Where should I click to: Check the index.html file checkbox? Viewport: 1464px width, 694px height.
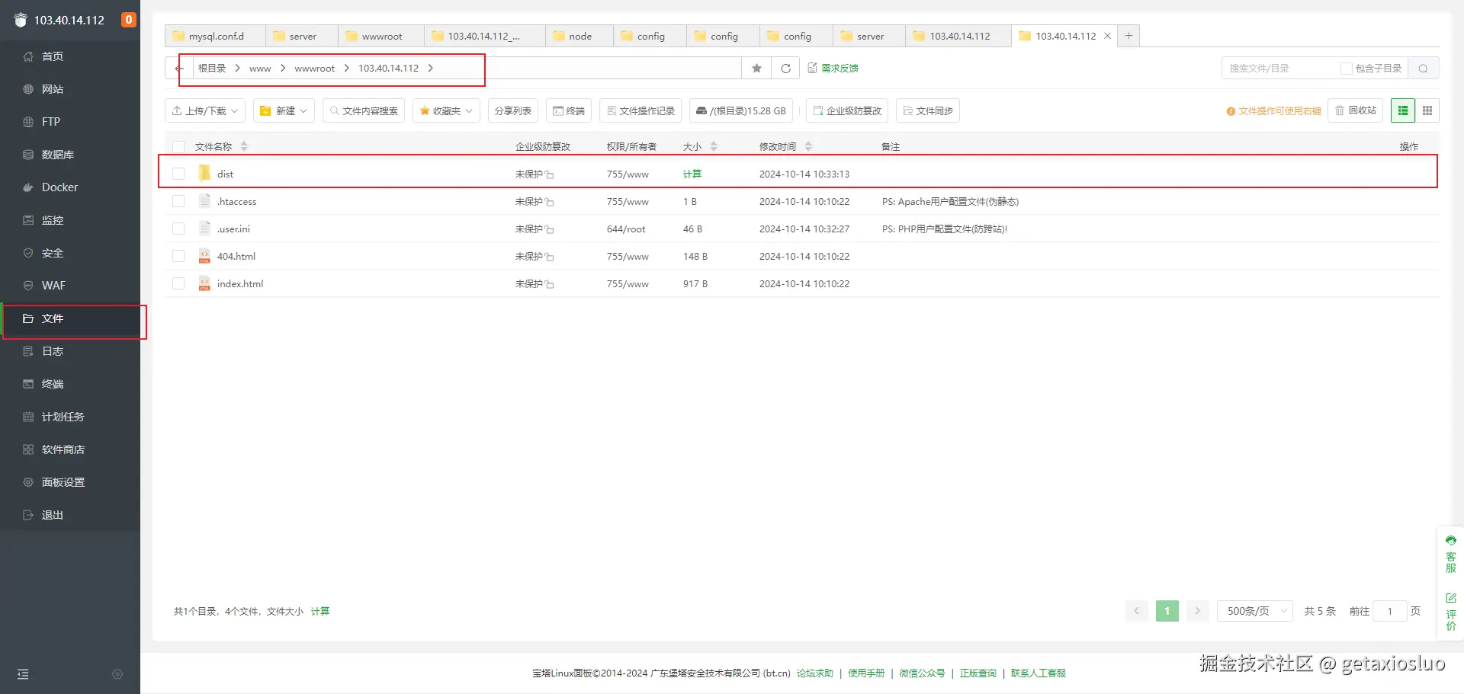pos(178,283)
